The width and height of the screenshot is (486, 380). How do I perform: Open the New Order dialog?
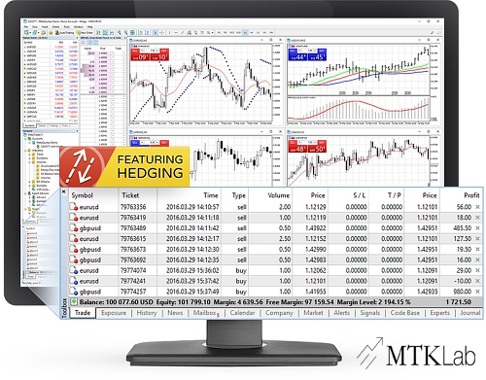pos(85,33)
